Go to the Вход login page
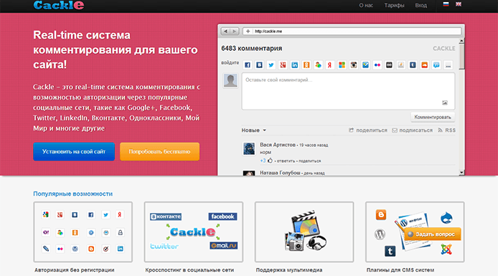 pyautogui.click(x=421, y=6)
